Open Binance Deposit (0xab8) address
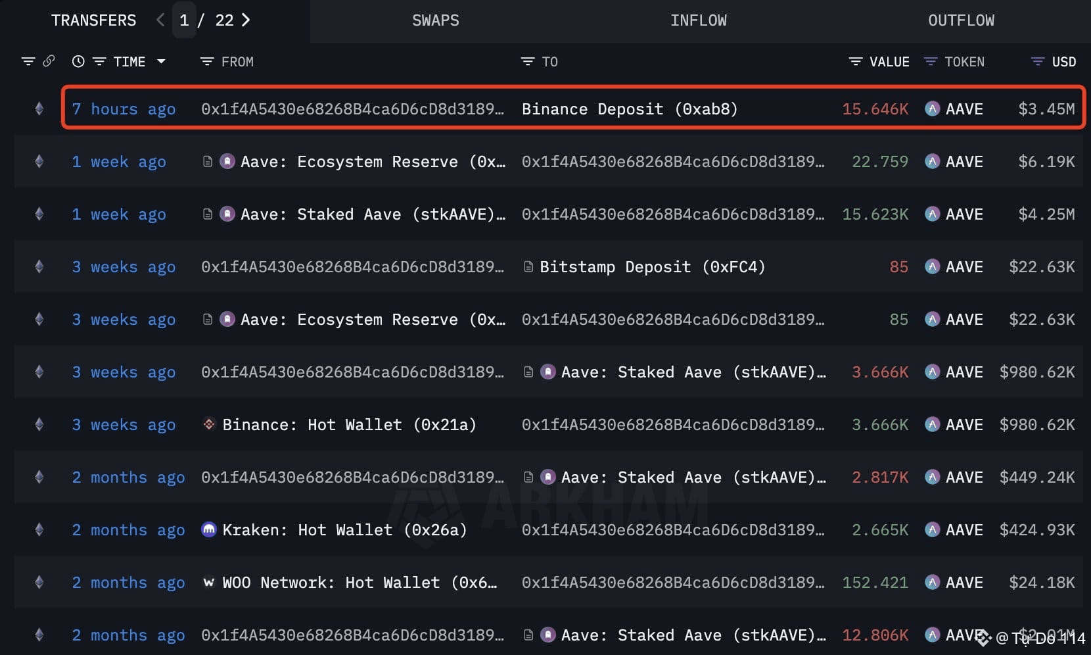The height and width of the screenshot is (655, 1091). click(x=630, y=109)
